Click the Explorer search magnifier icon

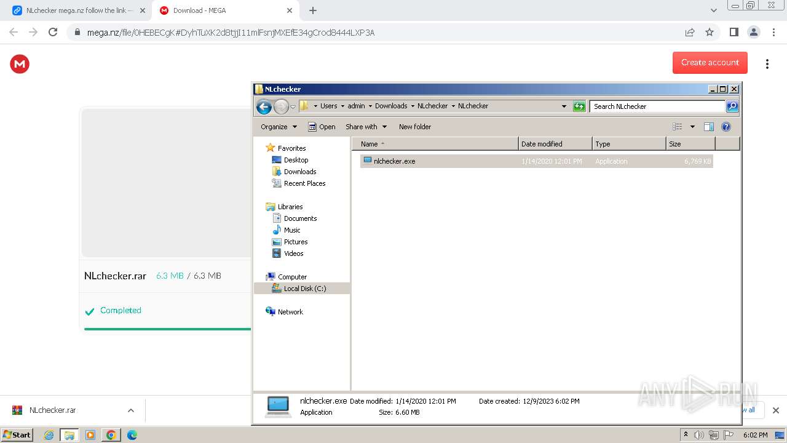[x=732, y=106]
